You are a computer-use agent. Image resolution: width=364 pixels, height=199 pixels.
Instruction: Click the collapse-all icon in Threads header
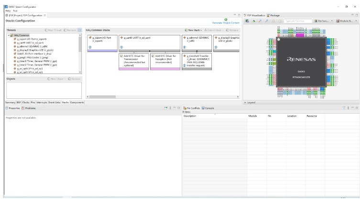79,30
